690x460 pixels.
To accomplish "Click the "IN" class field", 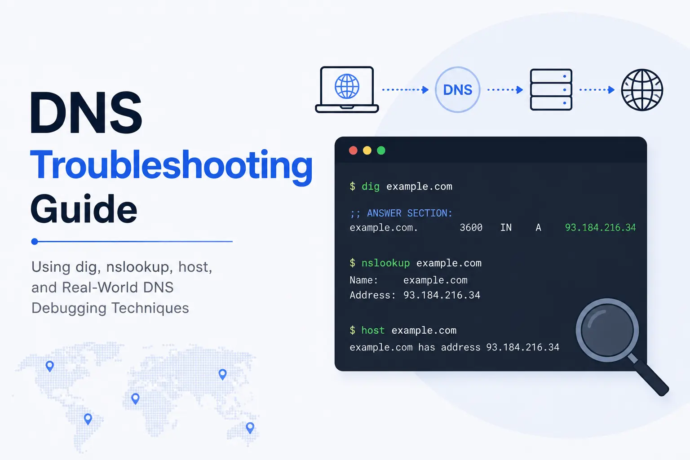I will click(506, 228).
